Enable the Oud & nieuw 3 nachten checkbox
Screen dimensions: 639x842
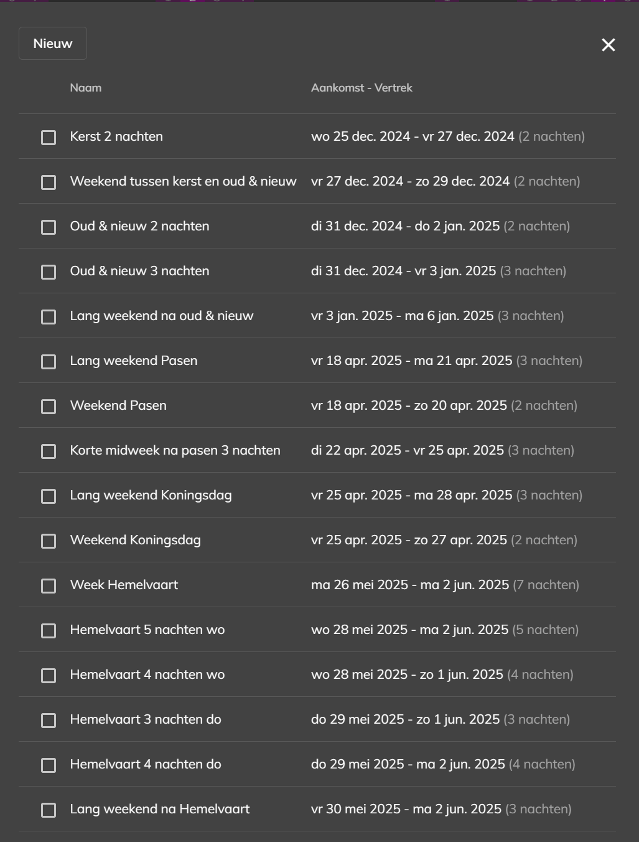[x=49, y=272]
